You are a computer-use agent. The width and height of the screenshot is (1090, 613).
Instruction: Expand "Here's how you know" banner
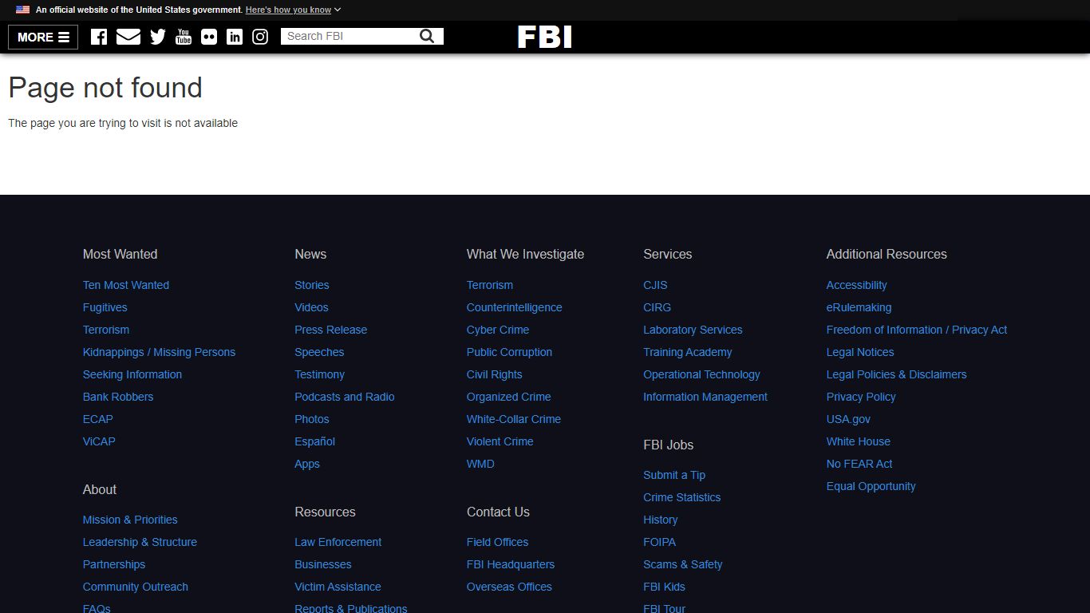coord(293,10)
